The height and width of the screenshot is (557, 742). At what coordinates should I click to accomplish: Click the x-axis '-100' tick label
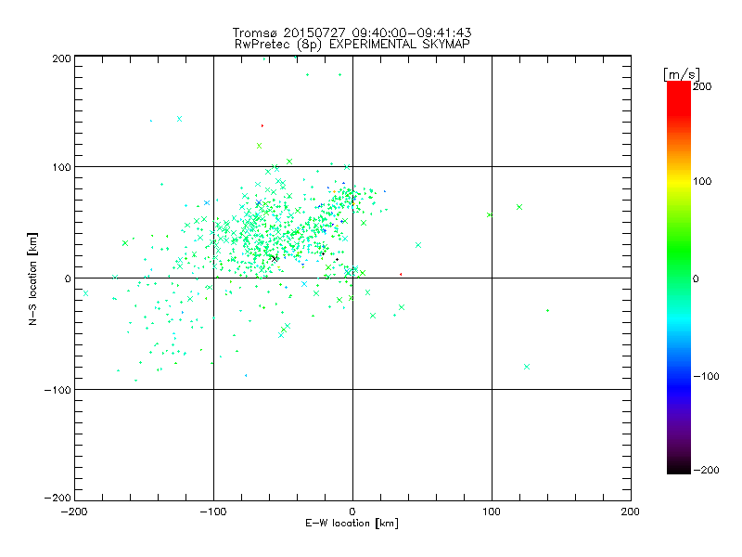[213, 512]
